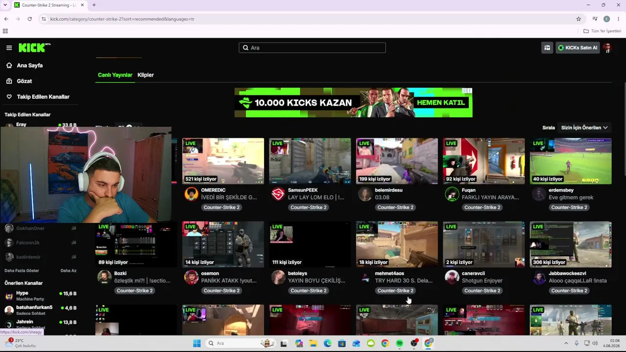
Task: Open Microsoft Edge from the taskbar
Action: (x=328, y=343)
